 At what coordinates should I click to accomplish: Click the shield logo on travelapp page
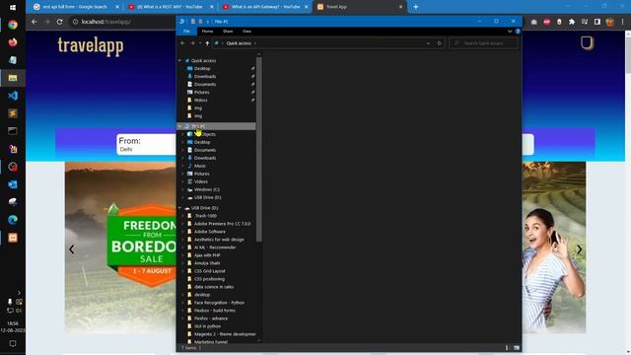click(587, 42)
